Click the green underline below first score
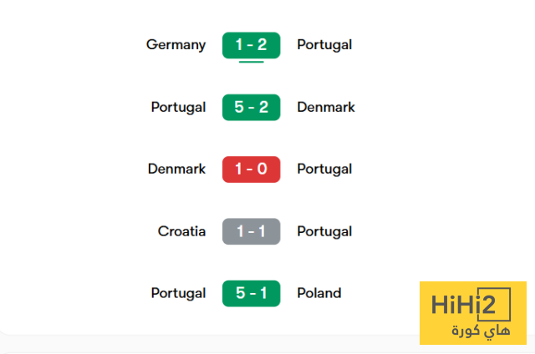The image size is (535, 354). [x=251, y=62]
